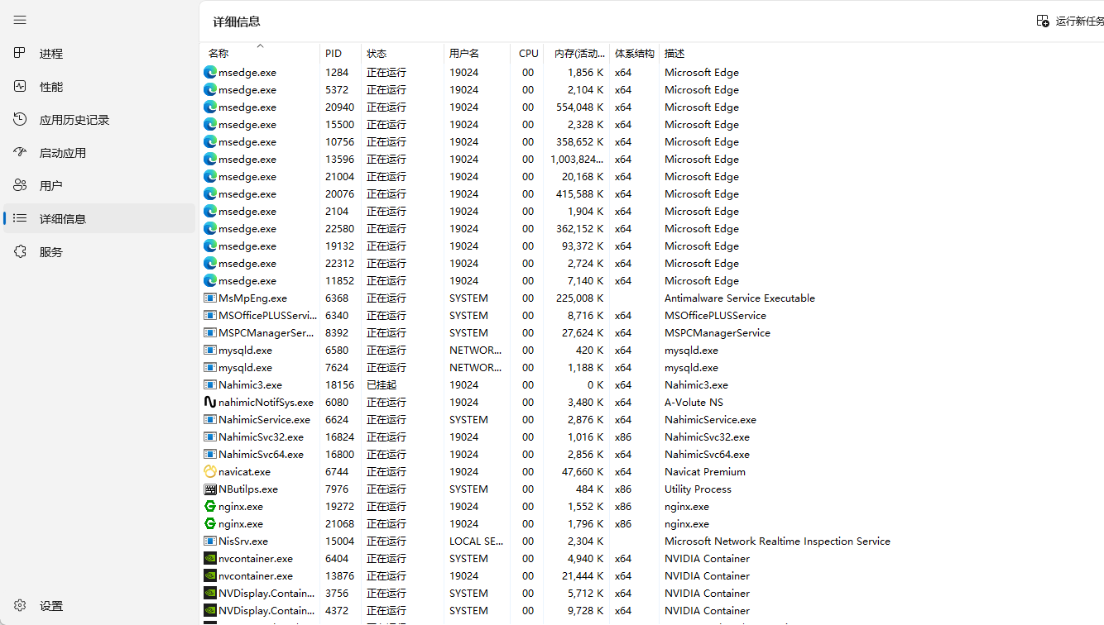Select the NahimicService.exe process name
Screen dimensions: 1104x625
pos(264,419)
